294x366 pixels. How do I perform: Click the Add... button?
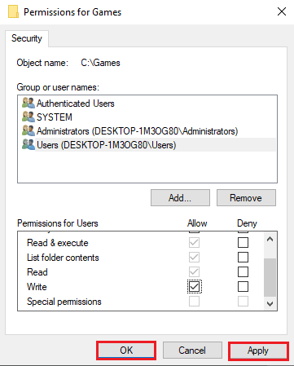[180, 198]
